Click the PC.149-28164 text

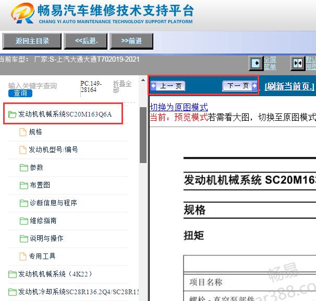tap(91, 86)
